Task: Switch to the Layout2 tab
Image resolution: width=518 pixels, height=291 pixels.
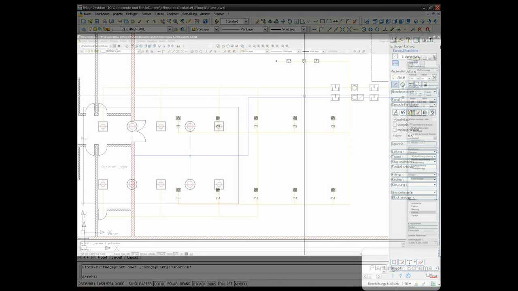Action: (x=133, y=257)
